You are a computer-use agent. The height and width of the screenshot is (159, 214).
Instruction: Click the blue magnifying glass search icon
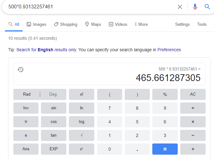207,7
